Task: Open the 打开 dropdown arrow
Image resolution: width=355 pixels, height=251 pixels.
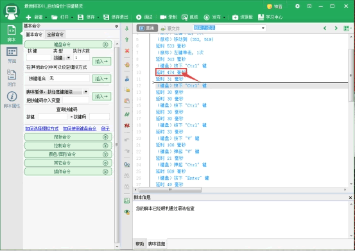Action: pos(73,17)
